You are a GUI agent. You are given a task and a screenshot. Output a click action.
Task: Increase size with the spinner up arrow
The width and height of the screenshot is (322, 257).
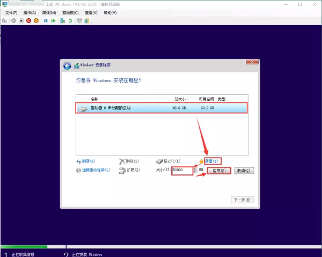tap(195, 169)
